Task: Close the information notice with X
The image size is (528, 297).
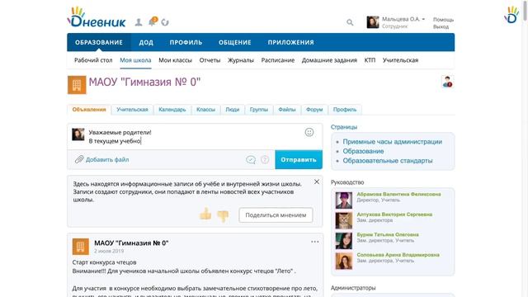Action: [x=317, y=181]
